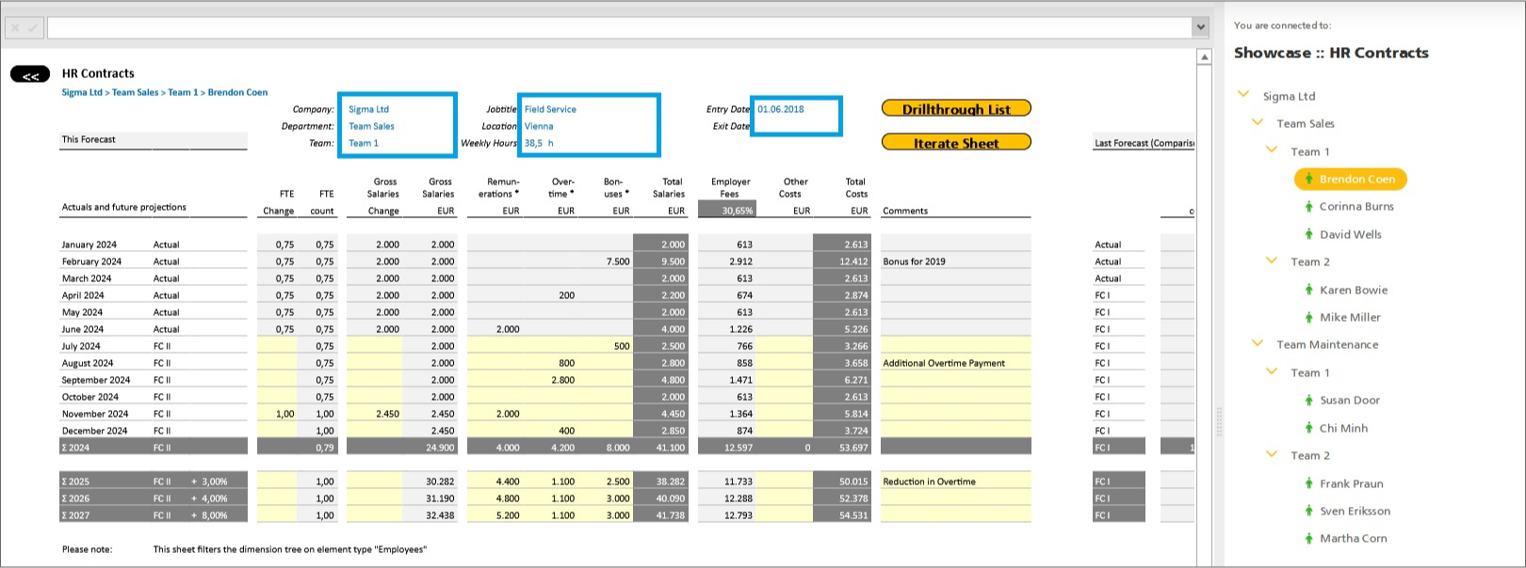Click the This Forecast header label
This screenshot has height=568, width=1526.
click(x=89, y=139)
